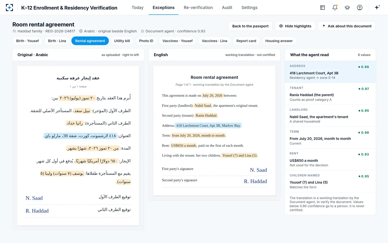Viewport: 388px width, 243px height.
Task: Click R. Haddad signature in English translation
Action: point(255,181)
